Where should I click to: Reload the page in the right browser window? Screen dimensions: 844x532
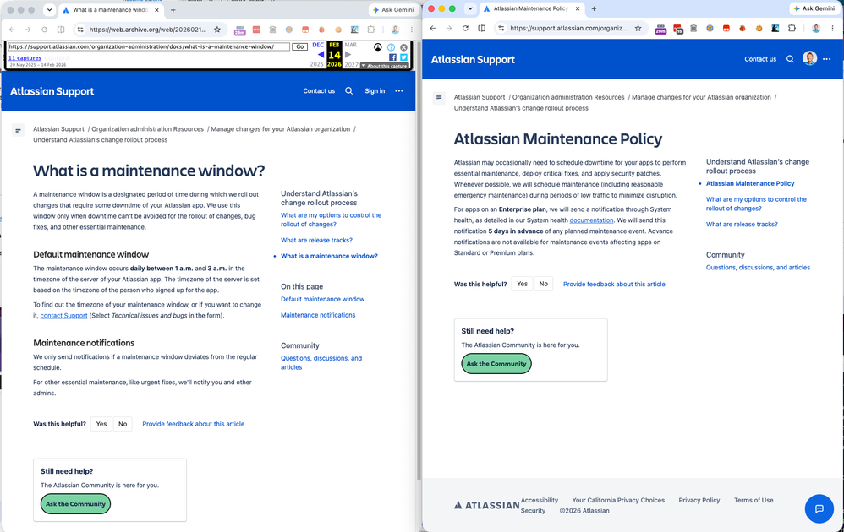(465, 29)
